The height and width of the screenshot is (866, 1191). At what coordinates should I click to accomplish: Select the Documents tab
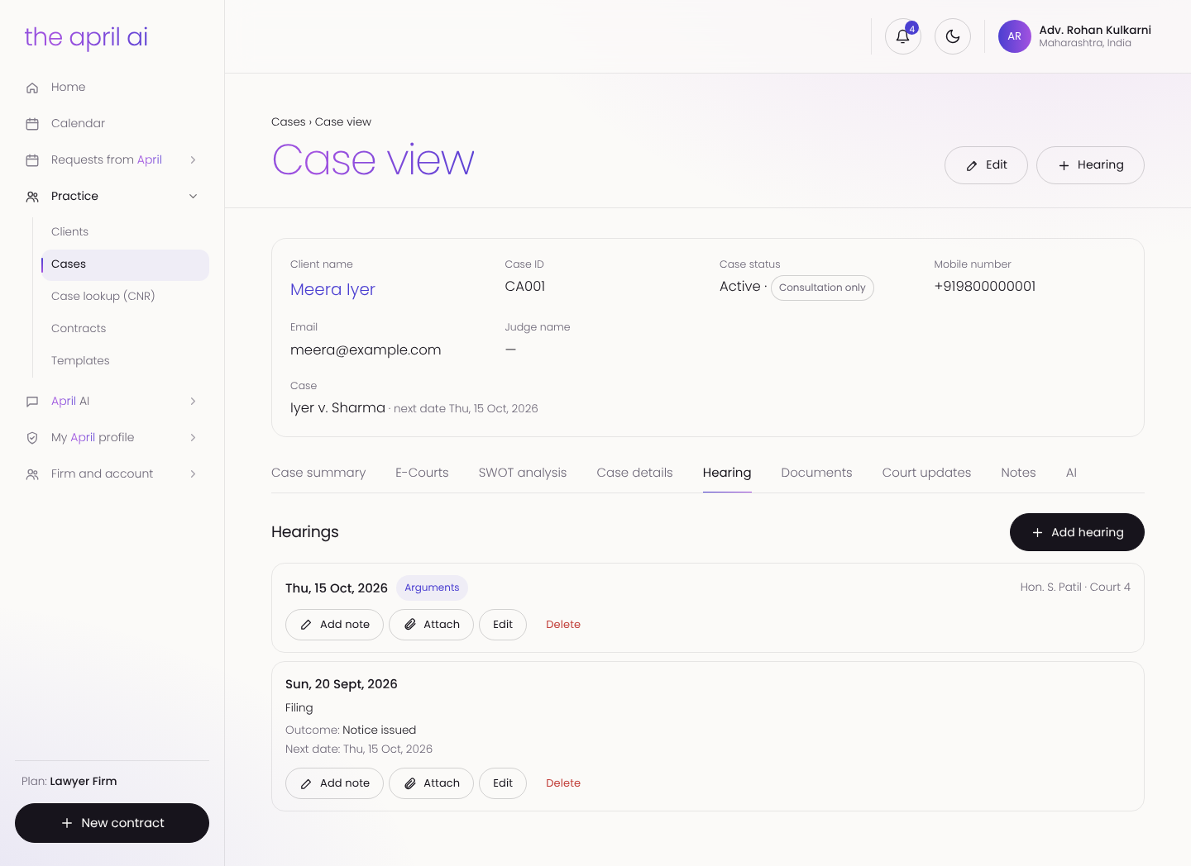816,473
